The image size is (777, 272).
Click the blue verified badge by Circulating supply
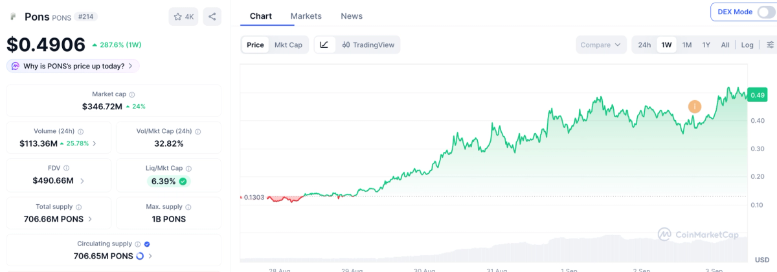[147, 244]
